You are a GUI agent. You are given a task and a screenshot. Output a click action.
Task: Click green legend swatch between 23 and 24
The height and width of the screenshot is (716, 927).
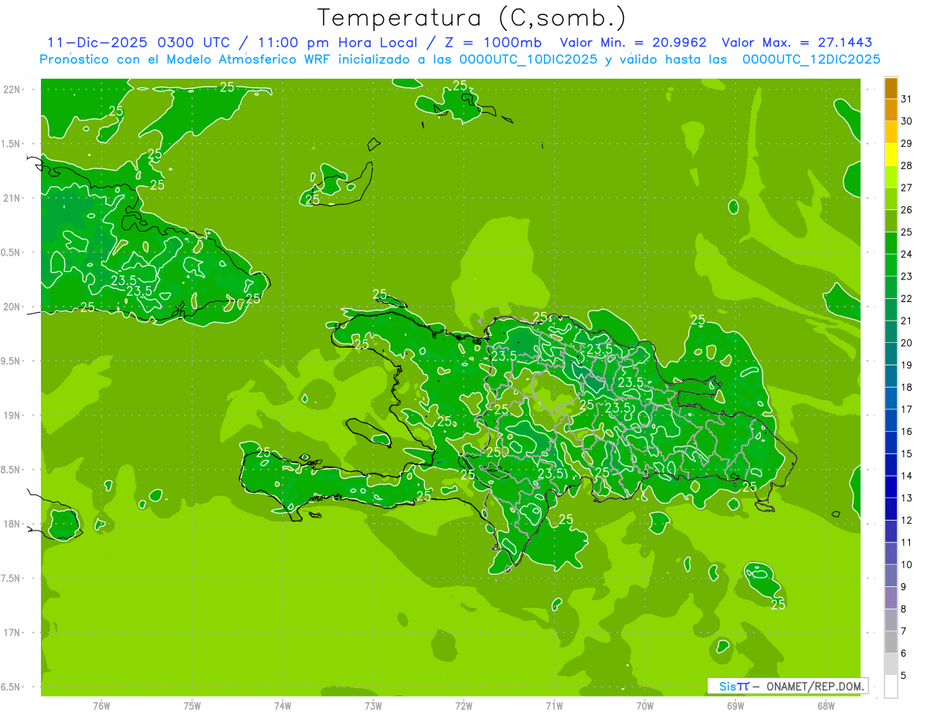[891, 265]
